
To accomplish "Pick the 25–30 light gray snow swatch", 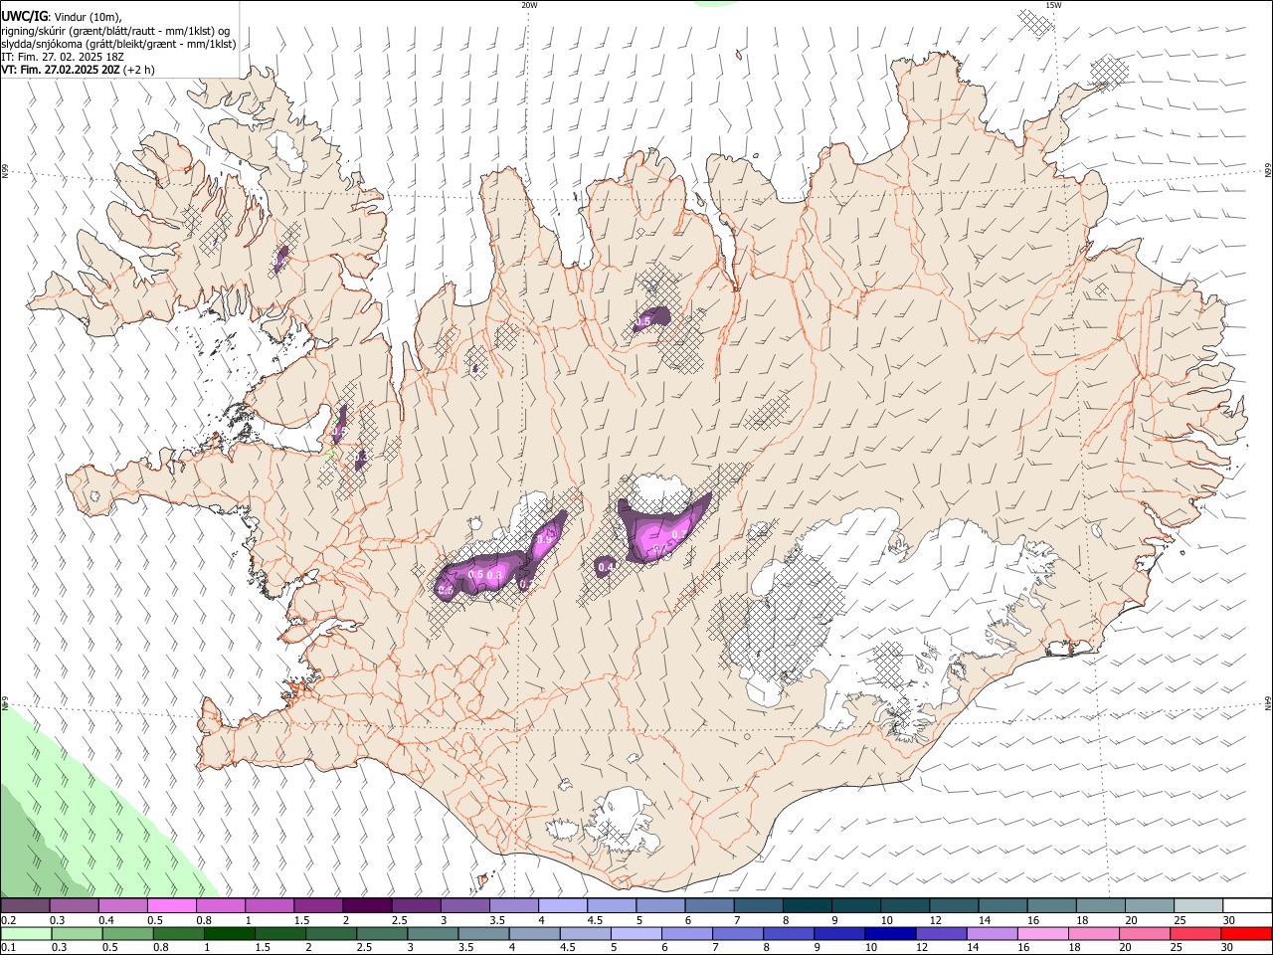I will [1199, 905].
